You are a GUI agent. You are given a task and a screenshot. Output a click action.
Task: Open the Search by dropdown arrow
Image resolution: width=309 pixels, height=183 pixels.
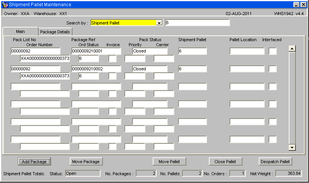click(x=159, y=23)
